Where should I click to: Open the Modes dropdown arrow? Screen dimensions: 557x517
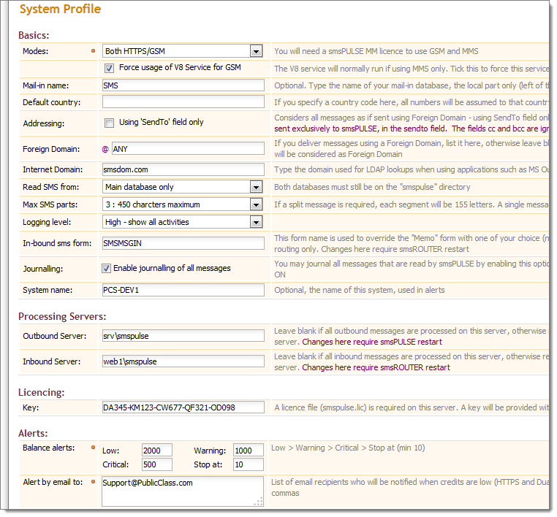[x=256, y=51]
